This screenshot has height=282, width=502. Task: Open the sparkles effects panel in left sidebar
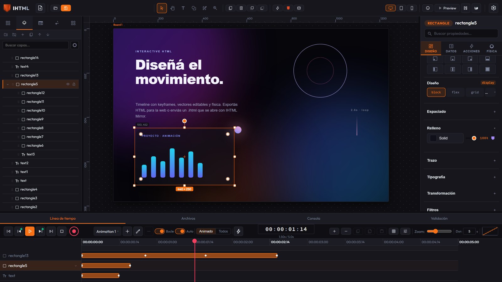tap(57, 23)
